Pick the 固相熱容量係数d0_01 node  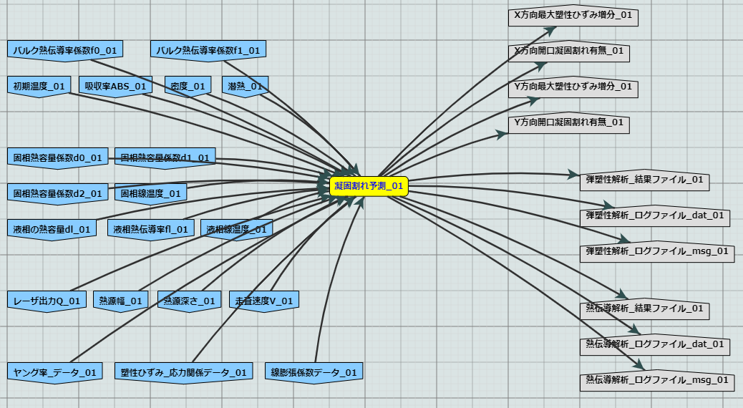pos(58,158)
